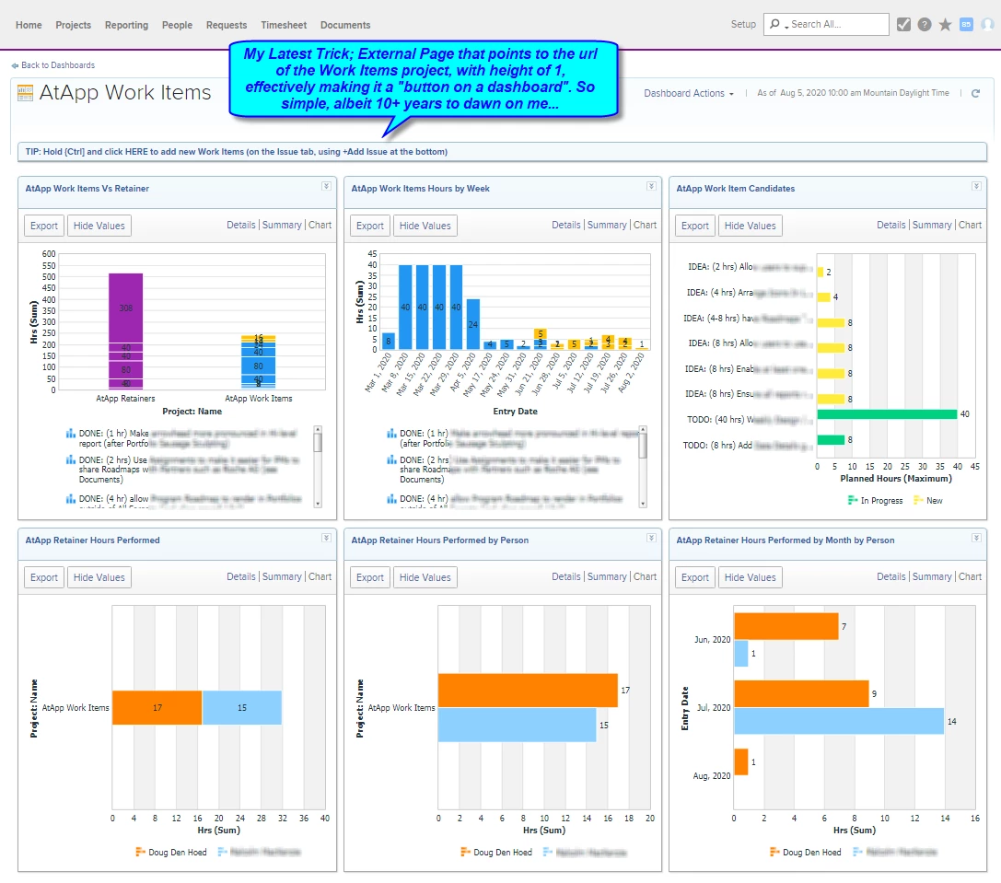This screenshot has height=883, width=1001.
Task: Open the search scope dropdown arrow
Action: coord(786,26)
